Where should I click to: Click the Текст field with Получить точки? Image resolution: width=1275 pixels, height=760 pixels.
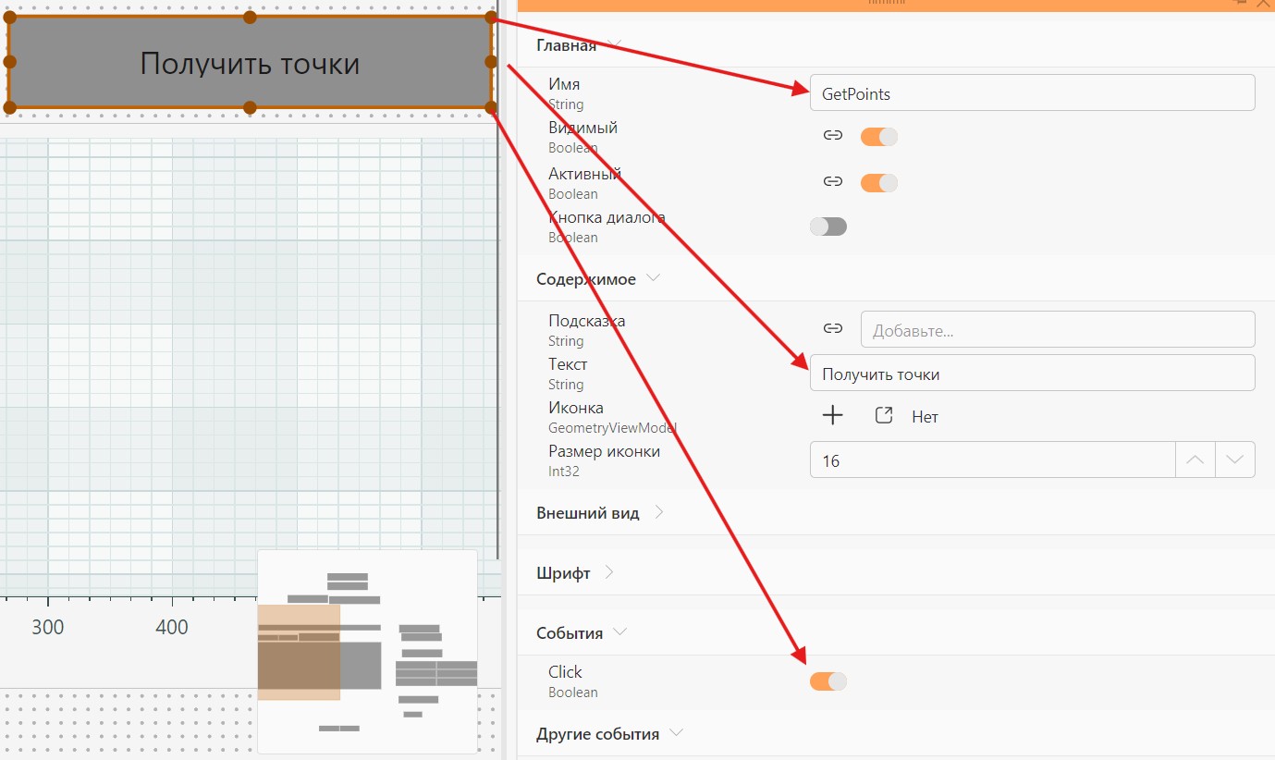pyautogui.click(x=1032, y=374)
